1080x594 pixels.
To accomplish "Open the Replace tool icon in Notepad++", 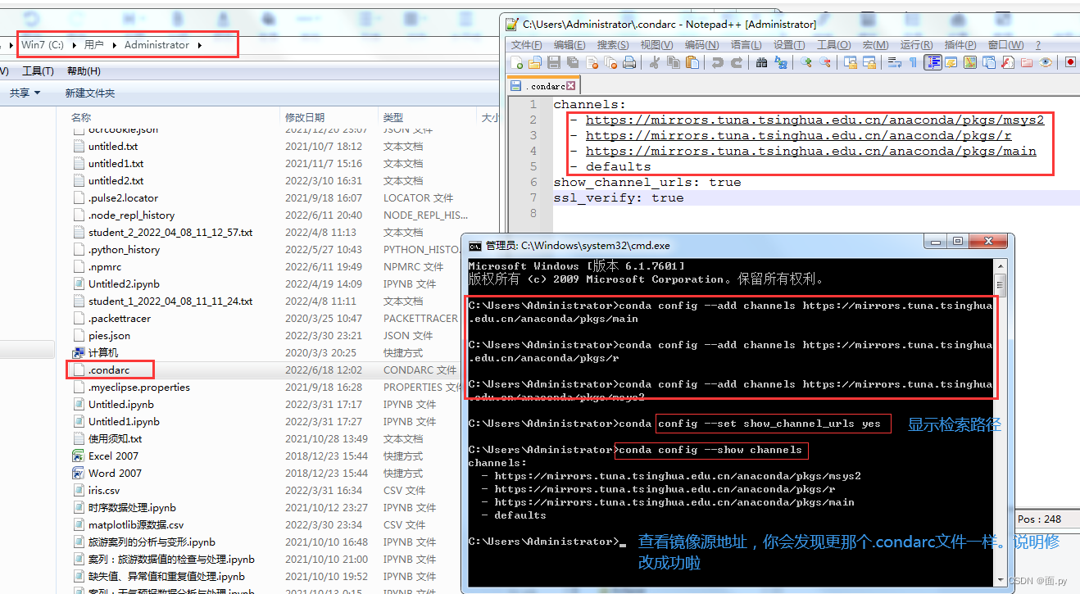I will pyautogui.click(x=780, y=62).
